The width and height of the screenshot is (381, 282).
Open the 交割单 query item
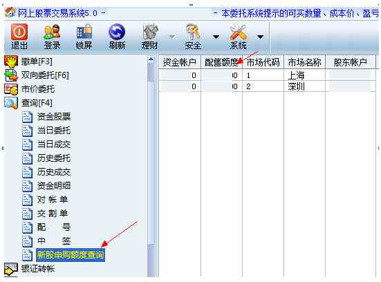(x=53, y=214)
